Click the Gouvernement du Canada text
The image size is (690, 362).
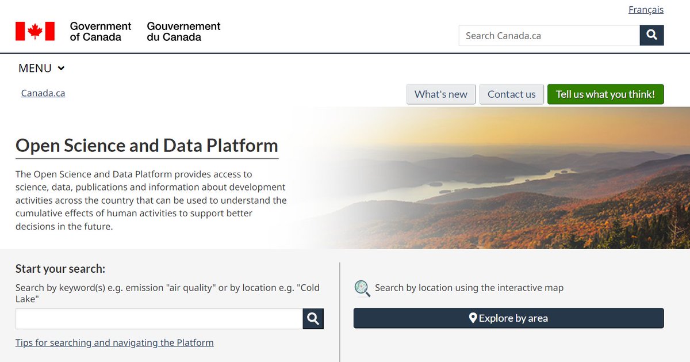pyautogui.click(x=183, y=32)
